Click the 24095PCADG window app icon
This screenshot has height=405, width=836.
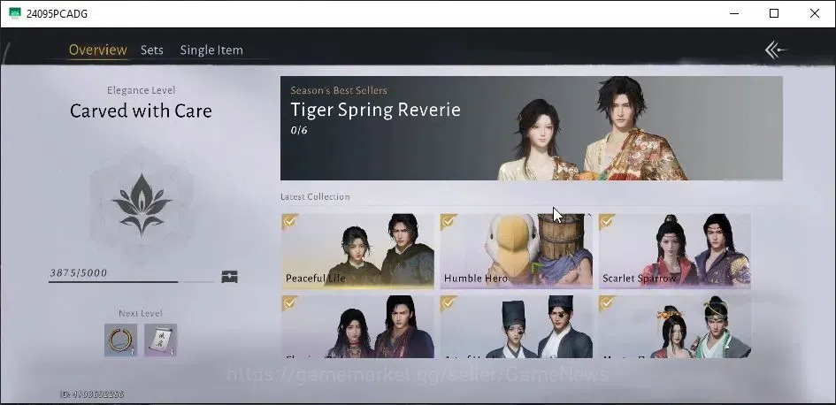click(15, 13)
